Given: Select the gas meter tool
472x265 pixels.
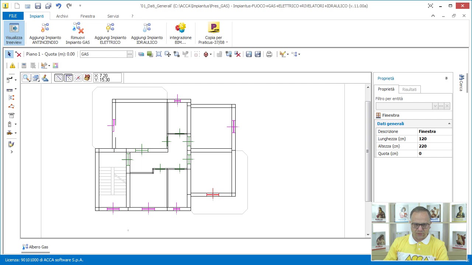Looking at the screenshot, I should pos(11,115).
